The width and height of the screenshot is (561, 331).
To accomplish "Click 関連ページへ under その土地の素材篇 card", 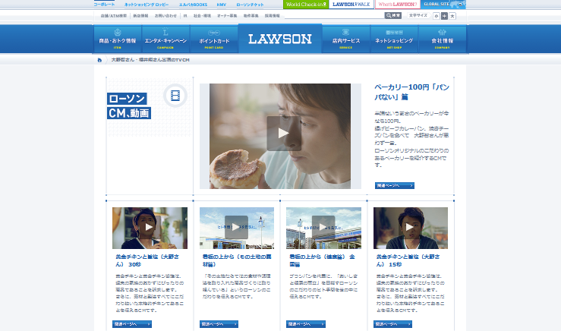I will (x=219, y=324).
